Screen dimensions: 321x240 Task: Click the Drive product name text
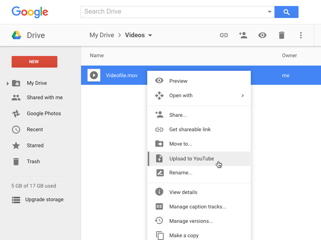[x=36, y=35]
